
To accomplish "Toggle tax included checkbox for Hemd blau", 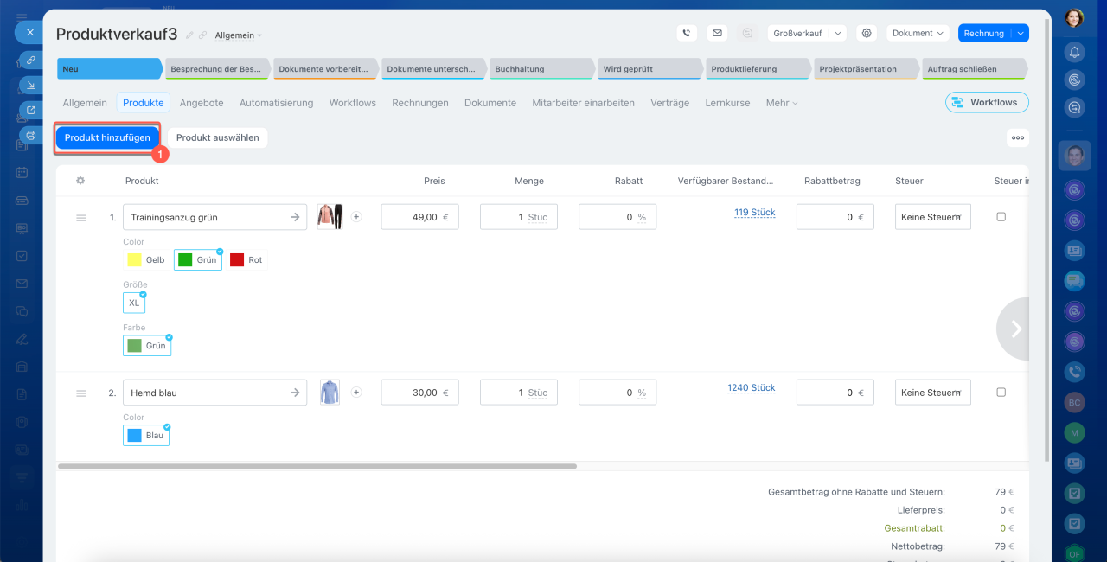I will (x=1001, y=393).
